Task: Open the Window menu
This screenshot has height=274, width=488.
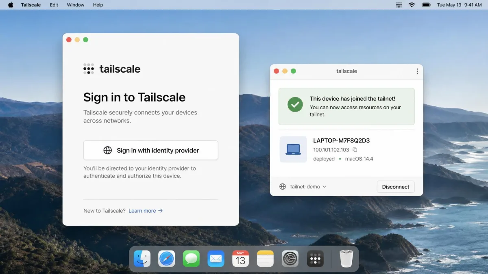Action: [x=76, y=5]
